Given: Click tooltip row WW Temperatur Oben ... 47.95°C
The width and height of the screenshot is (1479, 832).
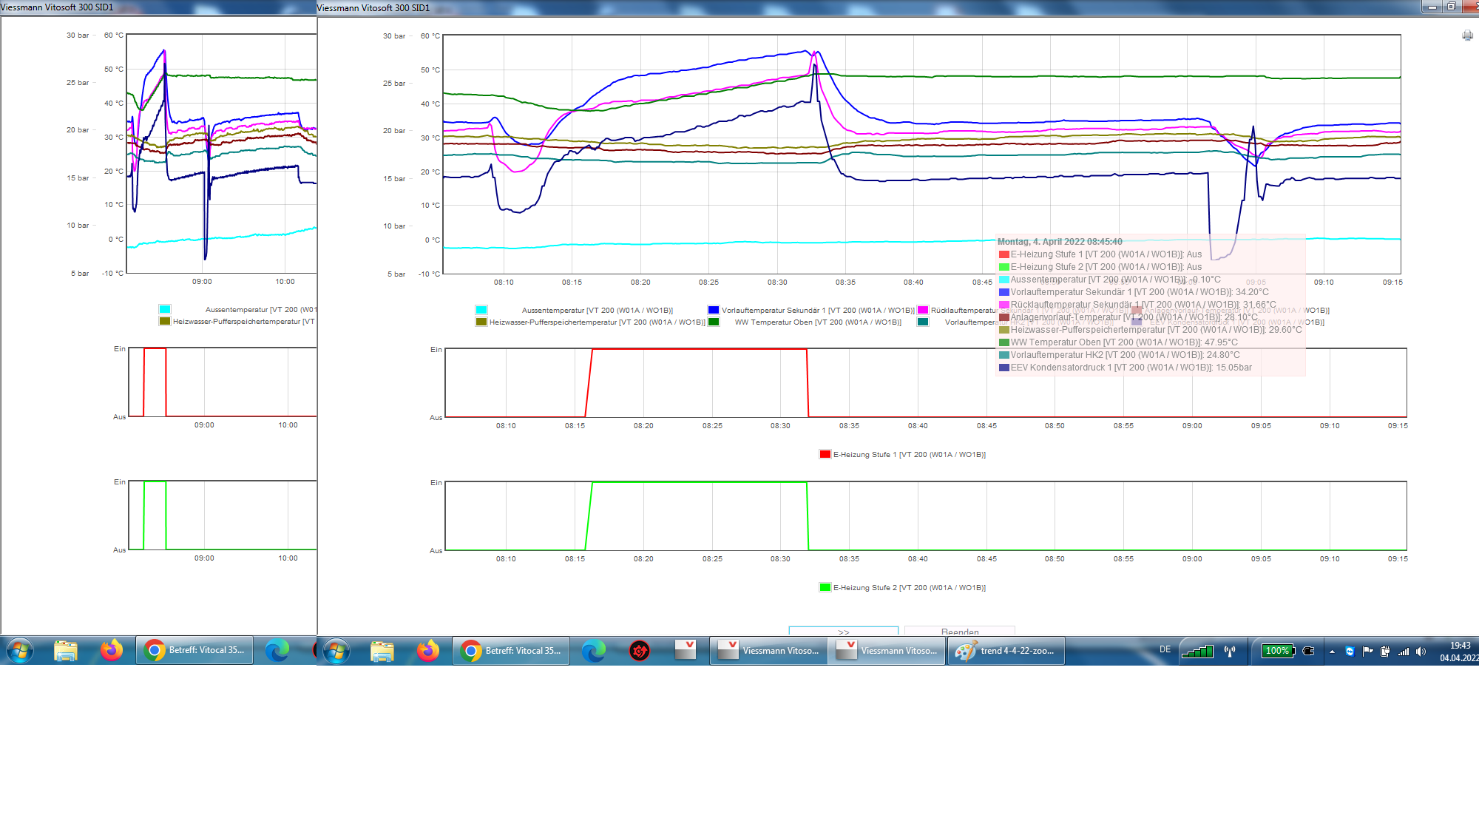Looking at the screenshot, I should click(1118, 342).
